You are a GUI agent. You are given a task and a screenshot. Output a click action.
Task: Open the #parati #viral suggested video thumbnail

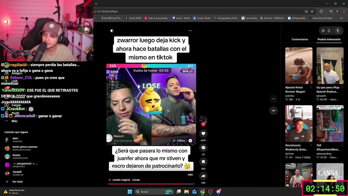(x=299, y=66)
